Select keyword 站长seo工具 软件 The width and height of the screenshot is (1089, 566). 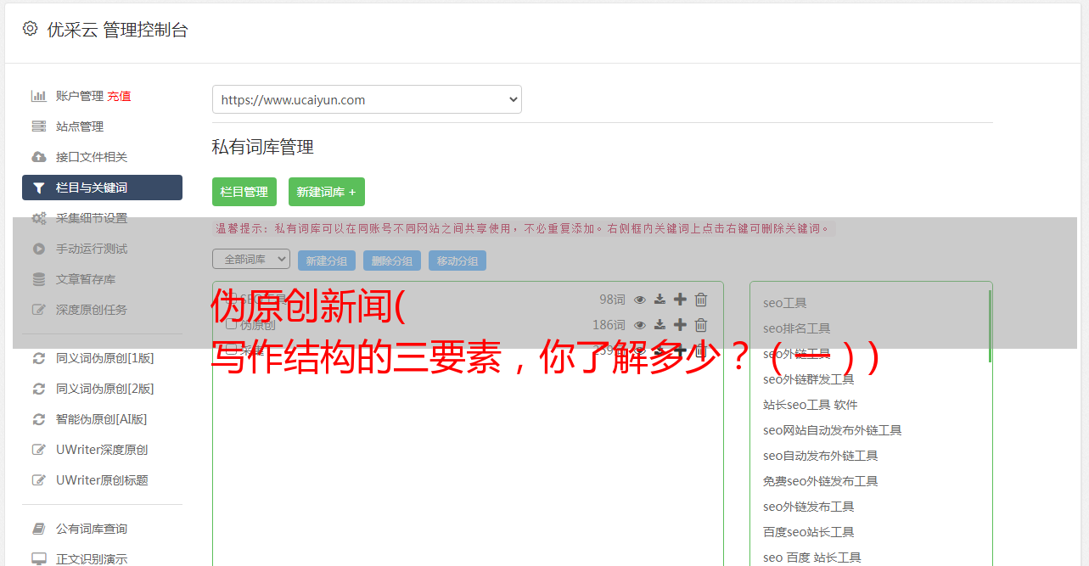click(x=811, y=405)
